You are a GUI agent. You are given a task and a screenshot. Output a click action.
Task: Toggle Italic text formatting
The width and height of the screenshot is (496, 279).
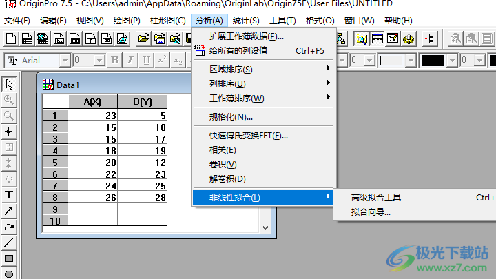130,60
